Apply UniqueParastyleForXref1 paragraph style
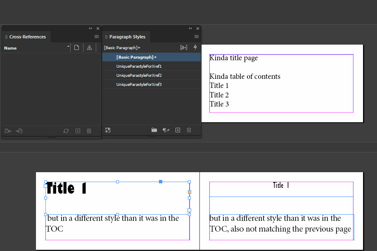The height and width of the screenshot is (251, 377). click(x=152, y=66)
